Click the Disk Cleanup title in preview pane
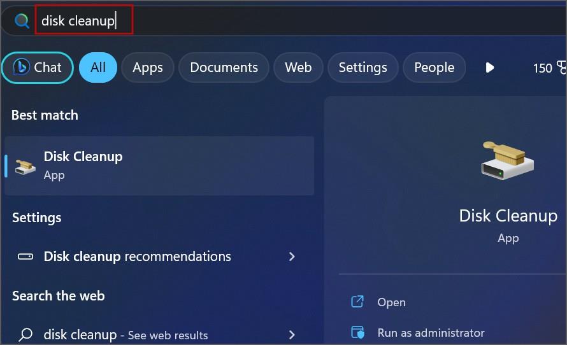The image size is (567, 345). 508,216
